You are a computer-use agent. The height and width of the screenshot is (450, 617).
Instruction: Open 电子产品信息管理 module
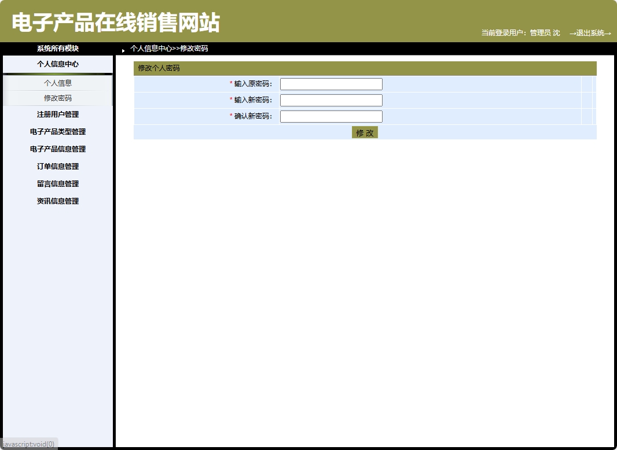(x=58, y=149)
